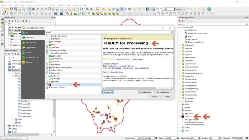Uncheck the qgis2web plugin checkbox
This screenshot has height=140, width=249.
coord(47,82)
